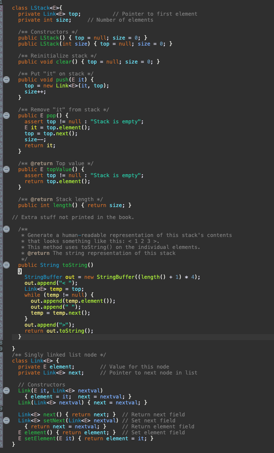274x453 pixels.
Task: Click the 'private int size;' field declaration
Action: pyautogui.click(x=45, y=20)
